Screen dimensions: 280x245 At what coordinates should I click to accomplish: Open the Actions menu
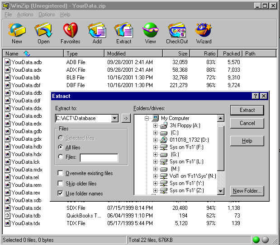click(25, 14)
